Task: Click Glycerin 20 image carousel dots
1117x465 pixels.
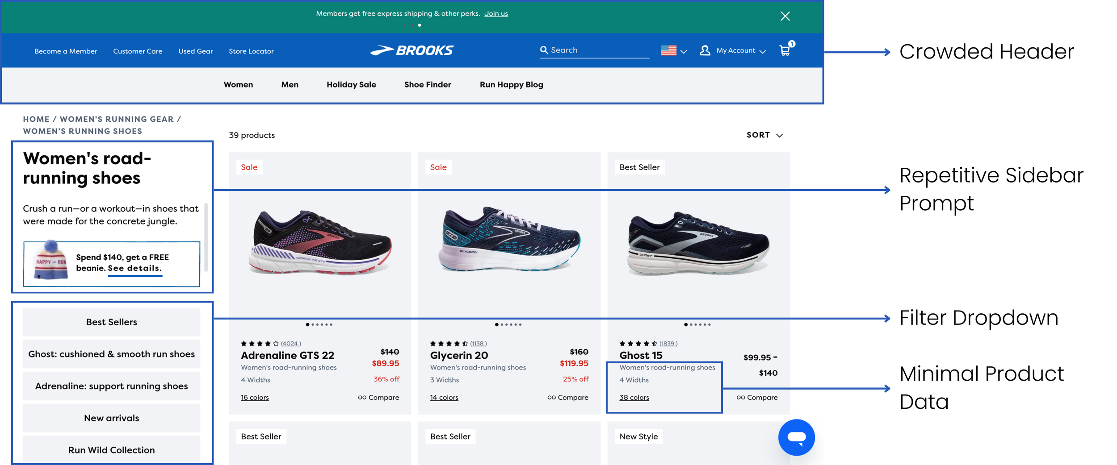Action: tap(508, 324)
